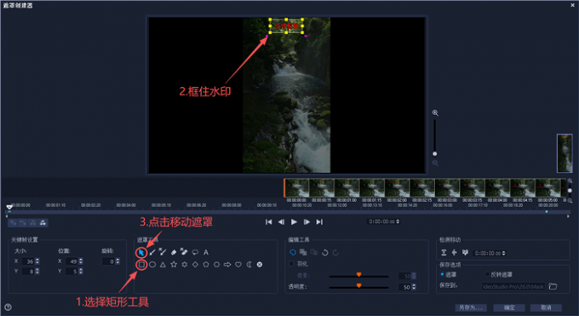
Task: Cancel with the 取消 button
Action: click(546, 307)
